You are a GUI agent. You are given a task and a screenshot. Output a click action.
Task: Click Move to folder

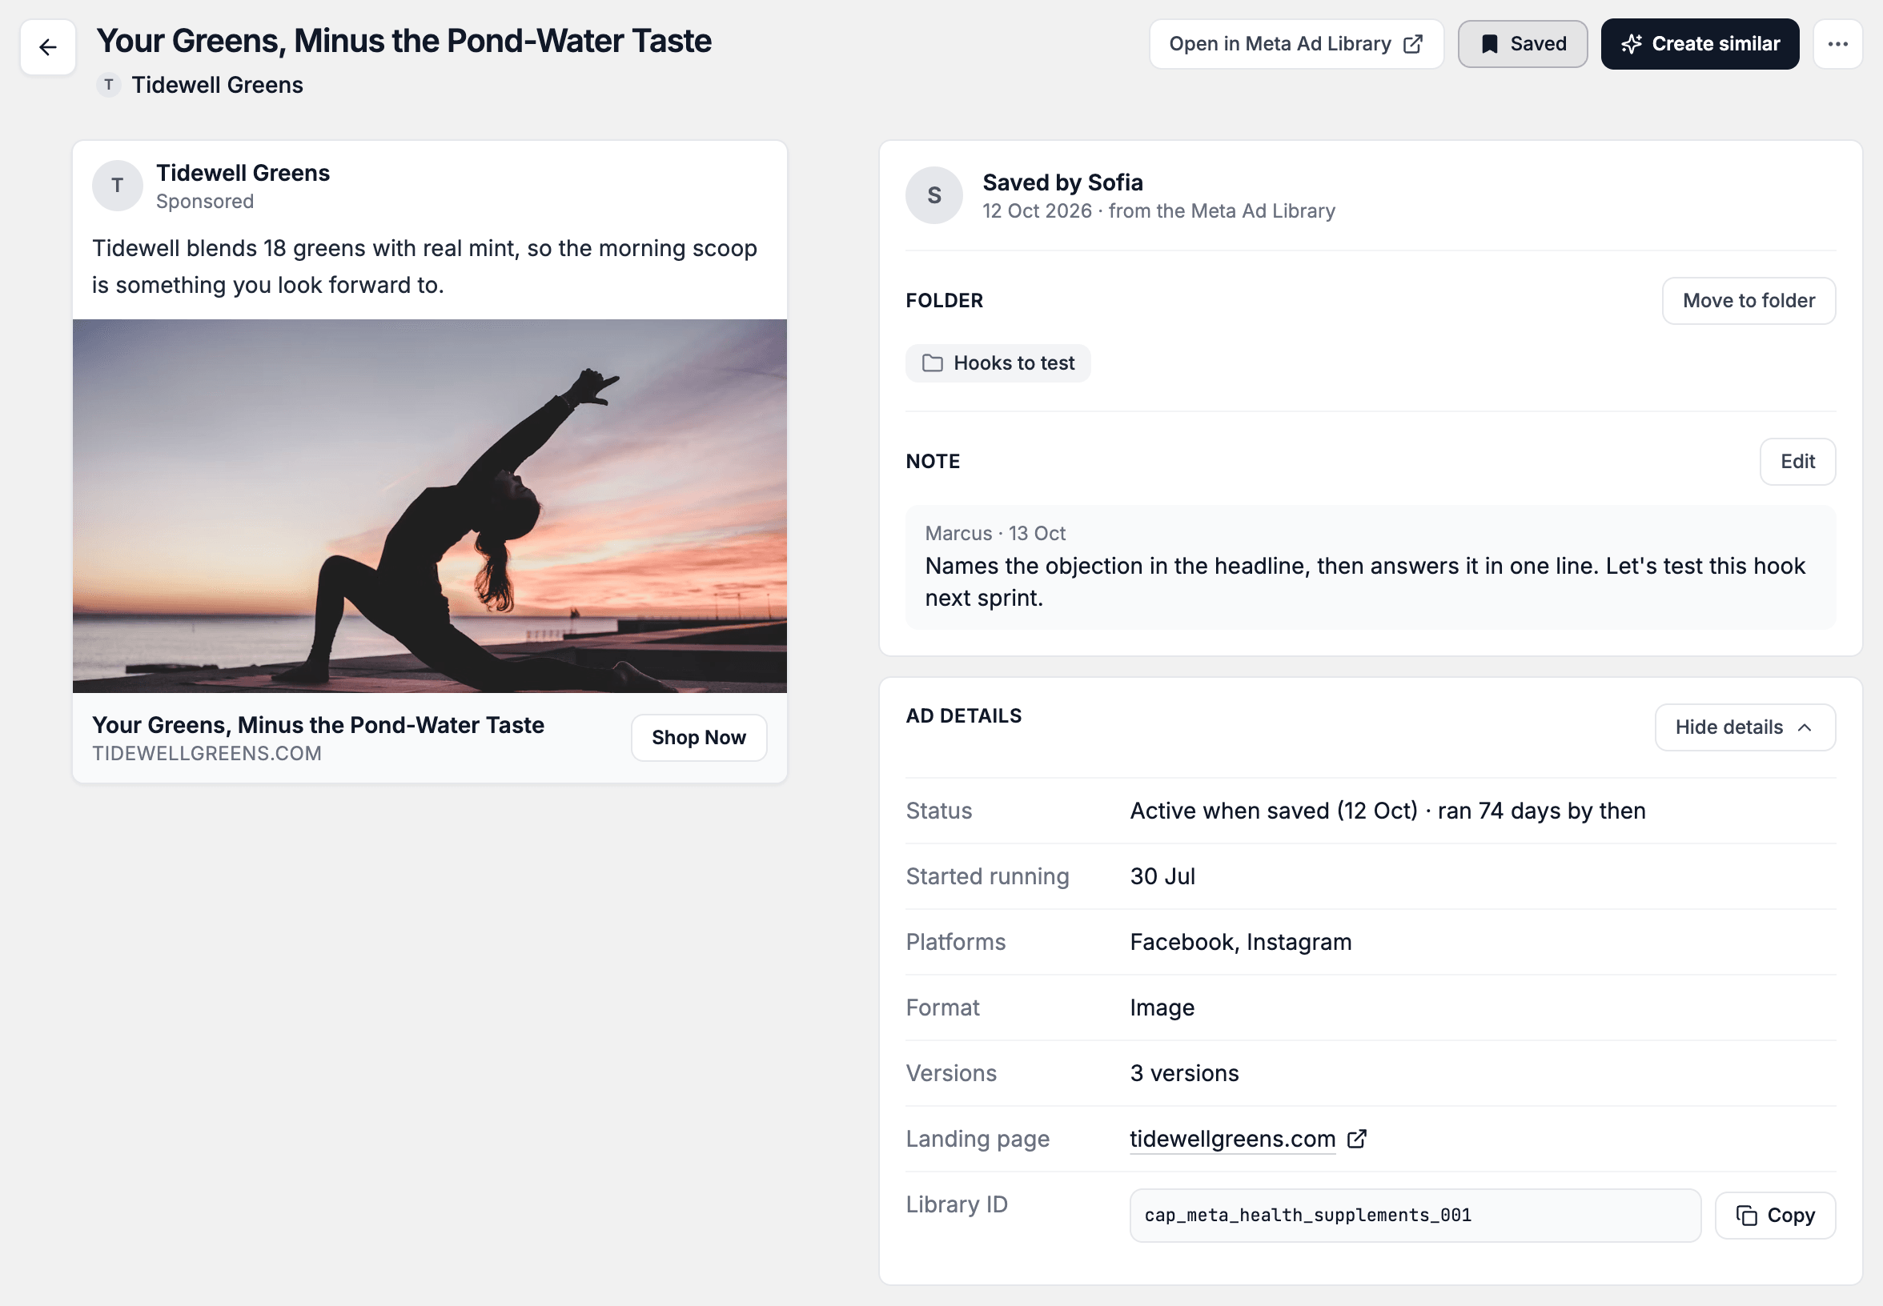[1748, 300]
